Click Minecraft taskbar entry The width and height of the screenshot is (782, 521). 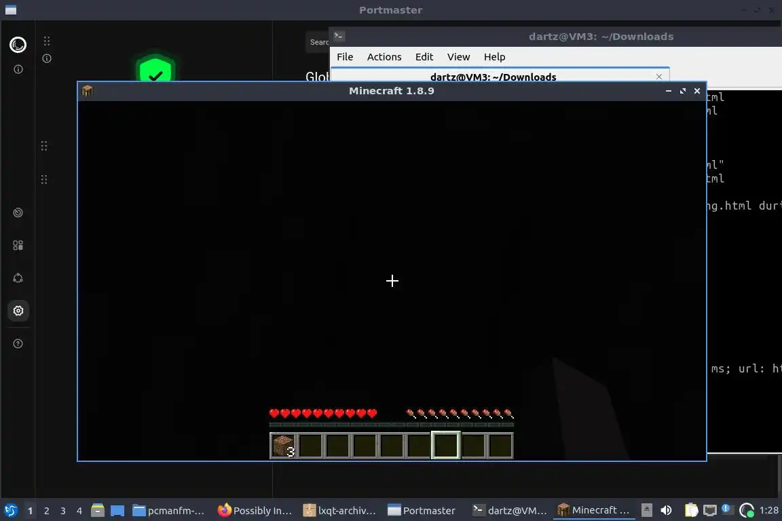(x=593, y=510)
